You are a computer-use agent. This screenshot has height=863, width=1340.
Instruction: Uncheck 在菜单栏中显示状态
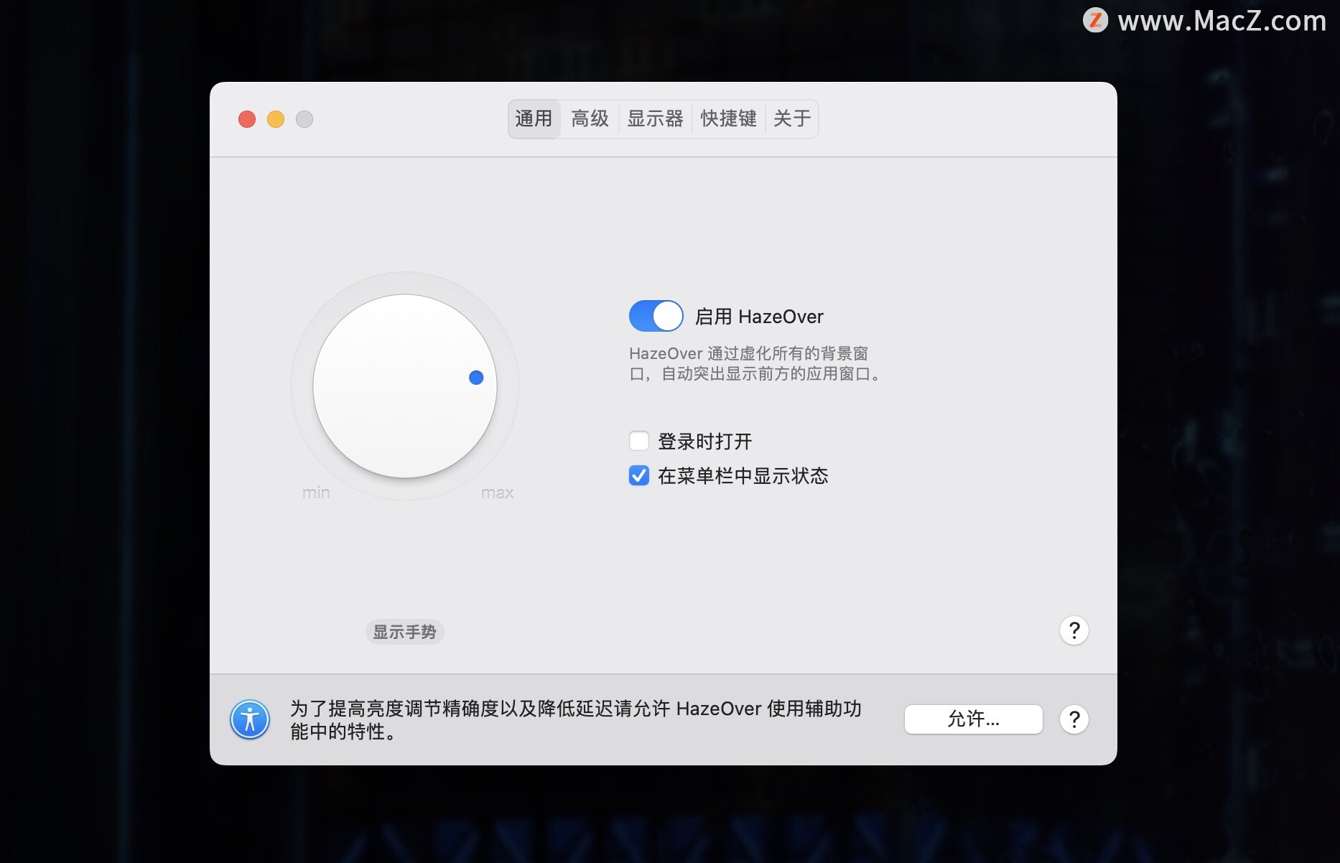coord(638,475)
